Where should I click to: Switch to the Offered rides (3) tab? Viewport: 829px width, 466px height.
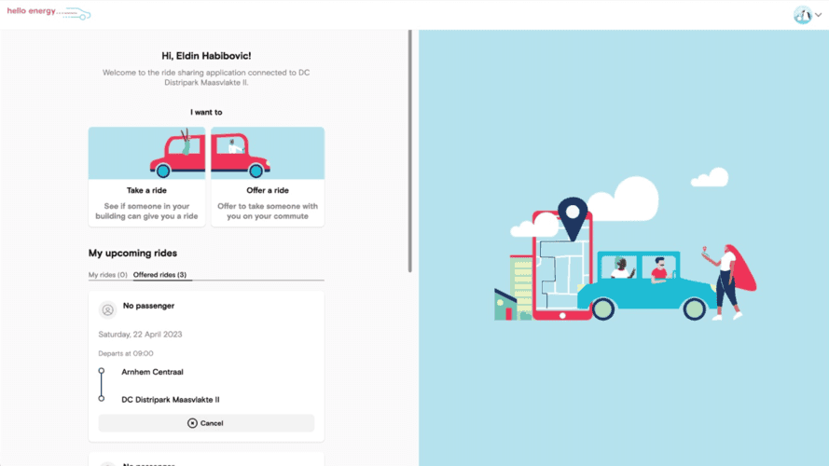tap(159, 275)
